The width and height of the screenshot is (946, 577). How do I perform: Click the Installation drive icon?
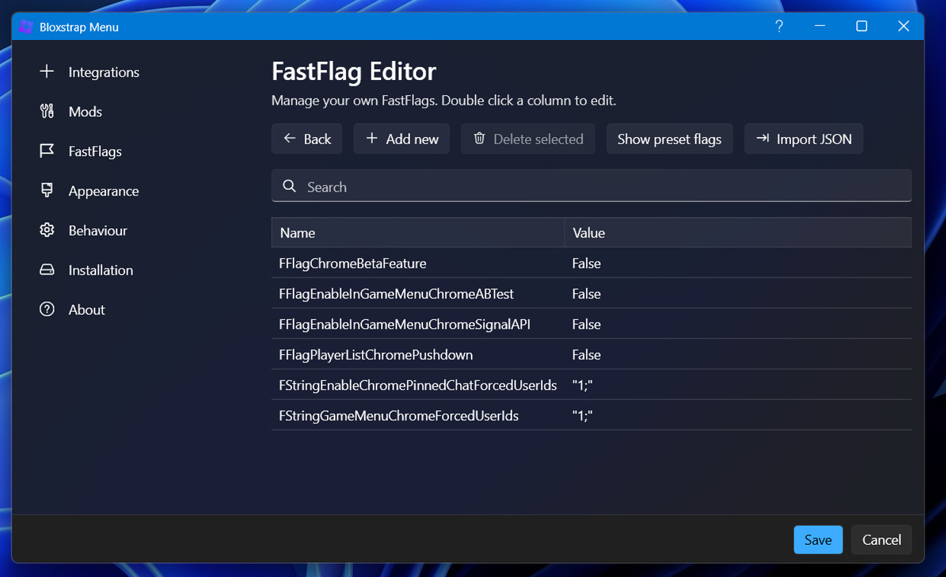pos(47,270)
